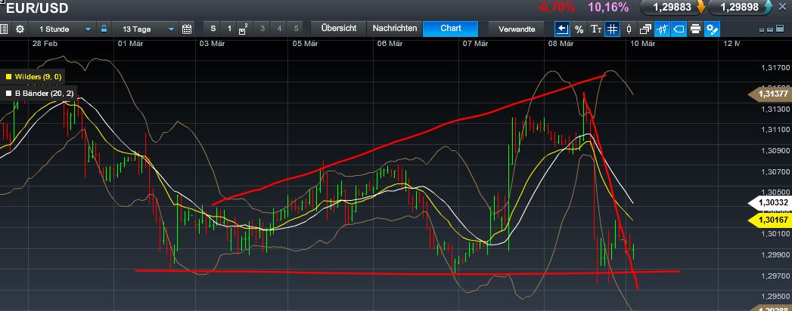This screenshot has width=792, height=311.
Task: Print the chart with printer icon
Action: click(695, 29)
